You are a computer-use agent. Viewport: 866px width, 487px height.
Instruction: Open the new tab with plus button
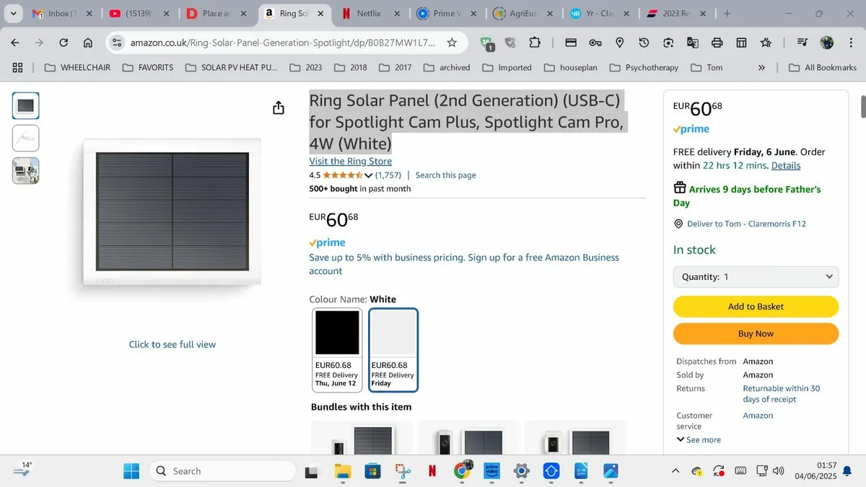[x=727, y=14]
